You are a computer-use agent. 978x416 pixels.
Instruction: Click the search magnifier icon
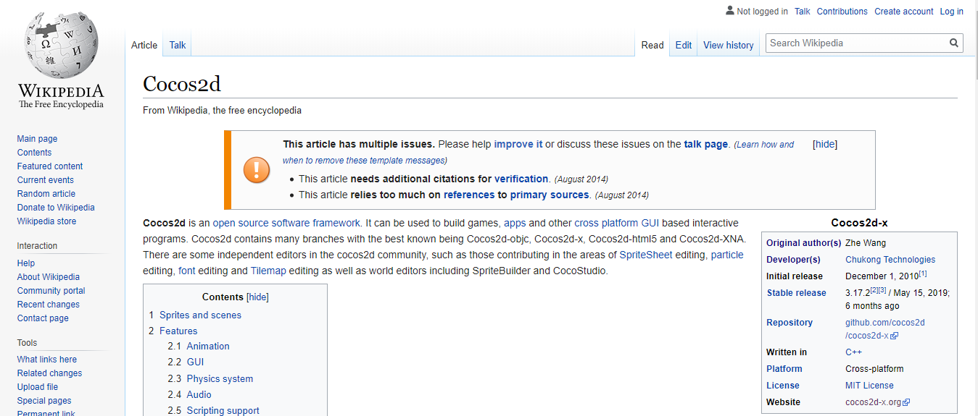(954, 43)
